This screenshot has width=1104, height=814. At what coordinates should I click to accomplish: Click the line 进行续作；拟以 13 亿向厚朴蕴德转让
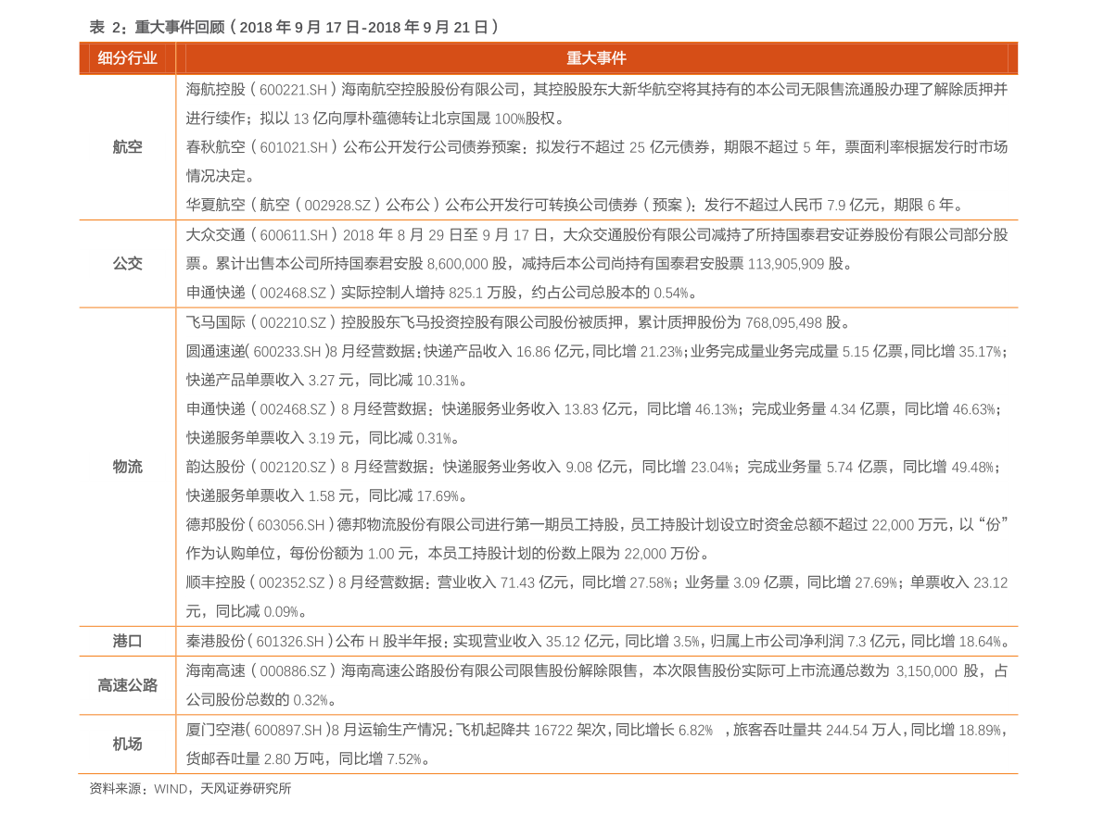pyautogui.click(x=374, y=119)
